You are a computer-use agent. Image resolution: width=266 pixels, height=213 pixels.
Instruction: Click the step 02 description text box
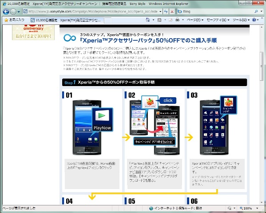pyautogui.click(x=155, y=174)
